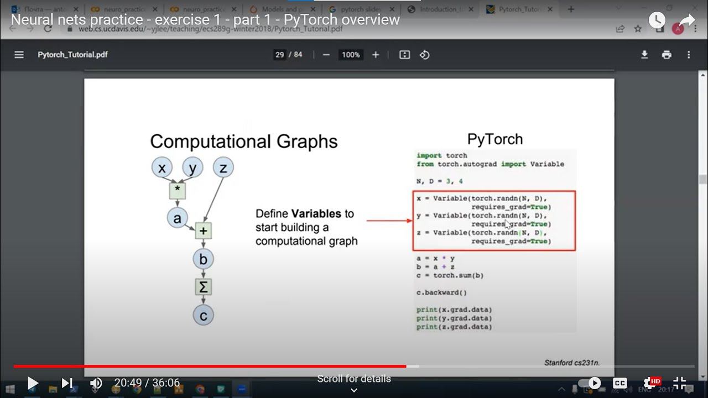The width and height of the screenshot is (708, 398).
Task: Switch to the Pytorch_Tutorial browser tab
Action: click(x=520, y=9)
